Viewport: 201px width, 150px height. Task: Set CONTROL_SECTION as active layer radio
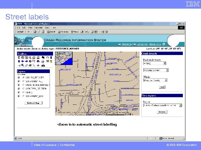23,89
